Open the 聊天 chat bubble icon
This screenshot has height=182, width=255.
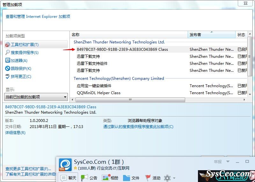tap(63, 178)
